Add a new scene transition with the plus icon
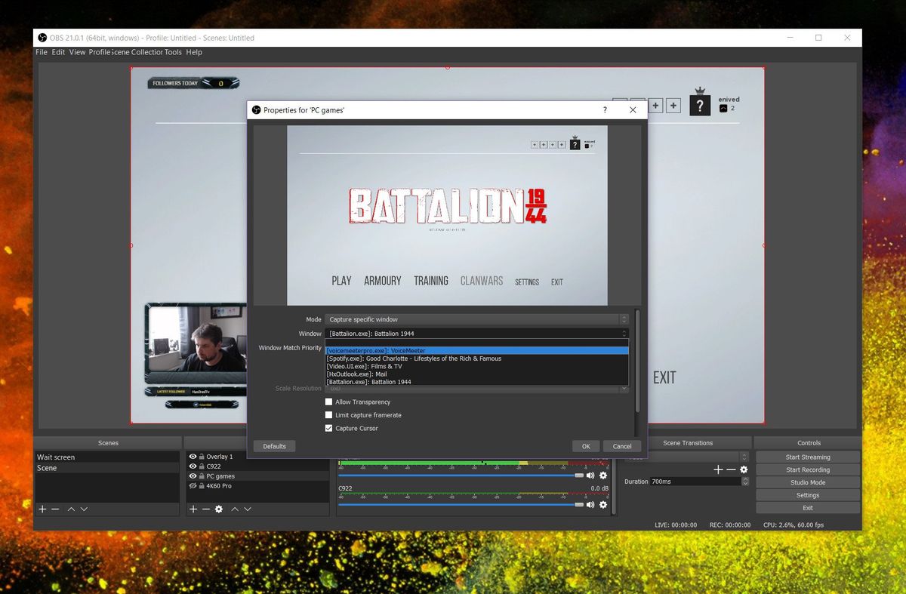 point(717,469)
